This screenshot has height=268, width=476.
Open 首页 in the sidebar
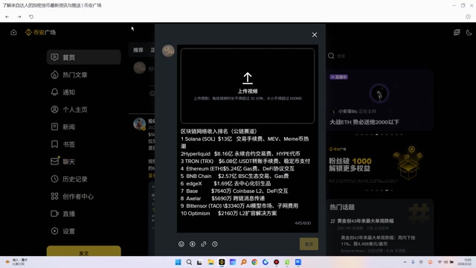pyautogui.click(x=84, y=57)
